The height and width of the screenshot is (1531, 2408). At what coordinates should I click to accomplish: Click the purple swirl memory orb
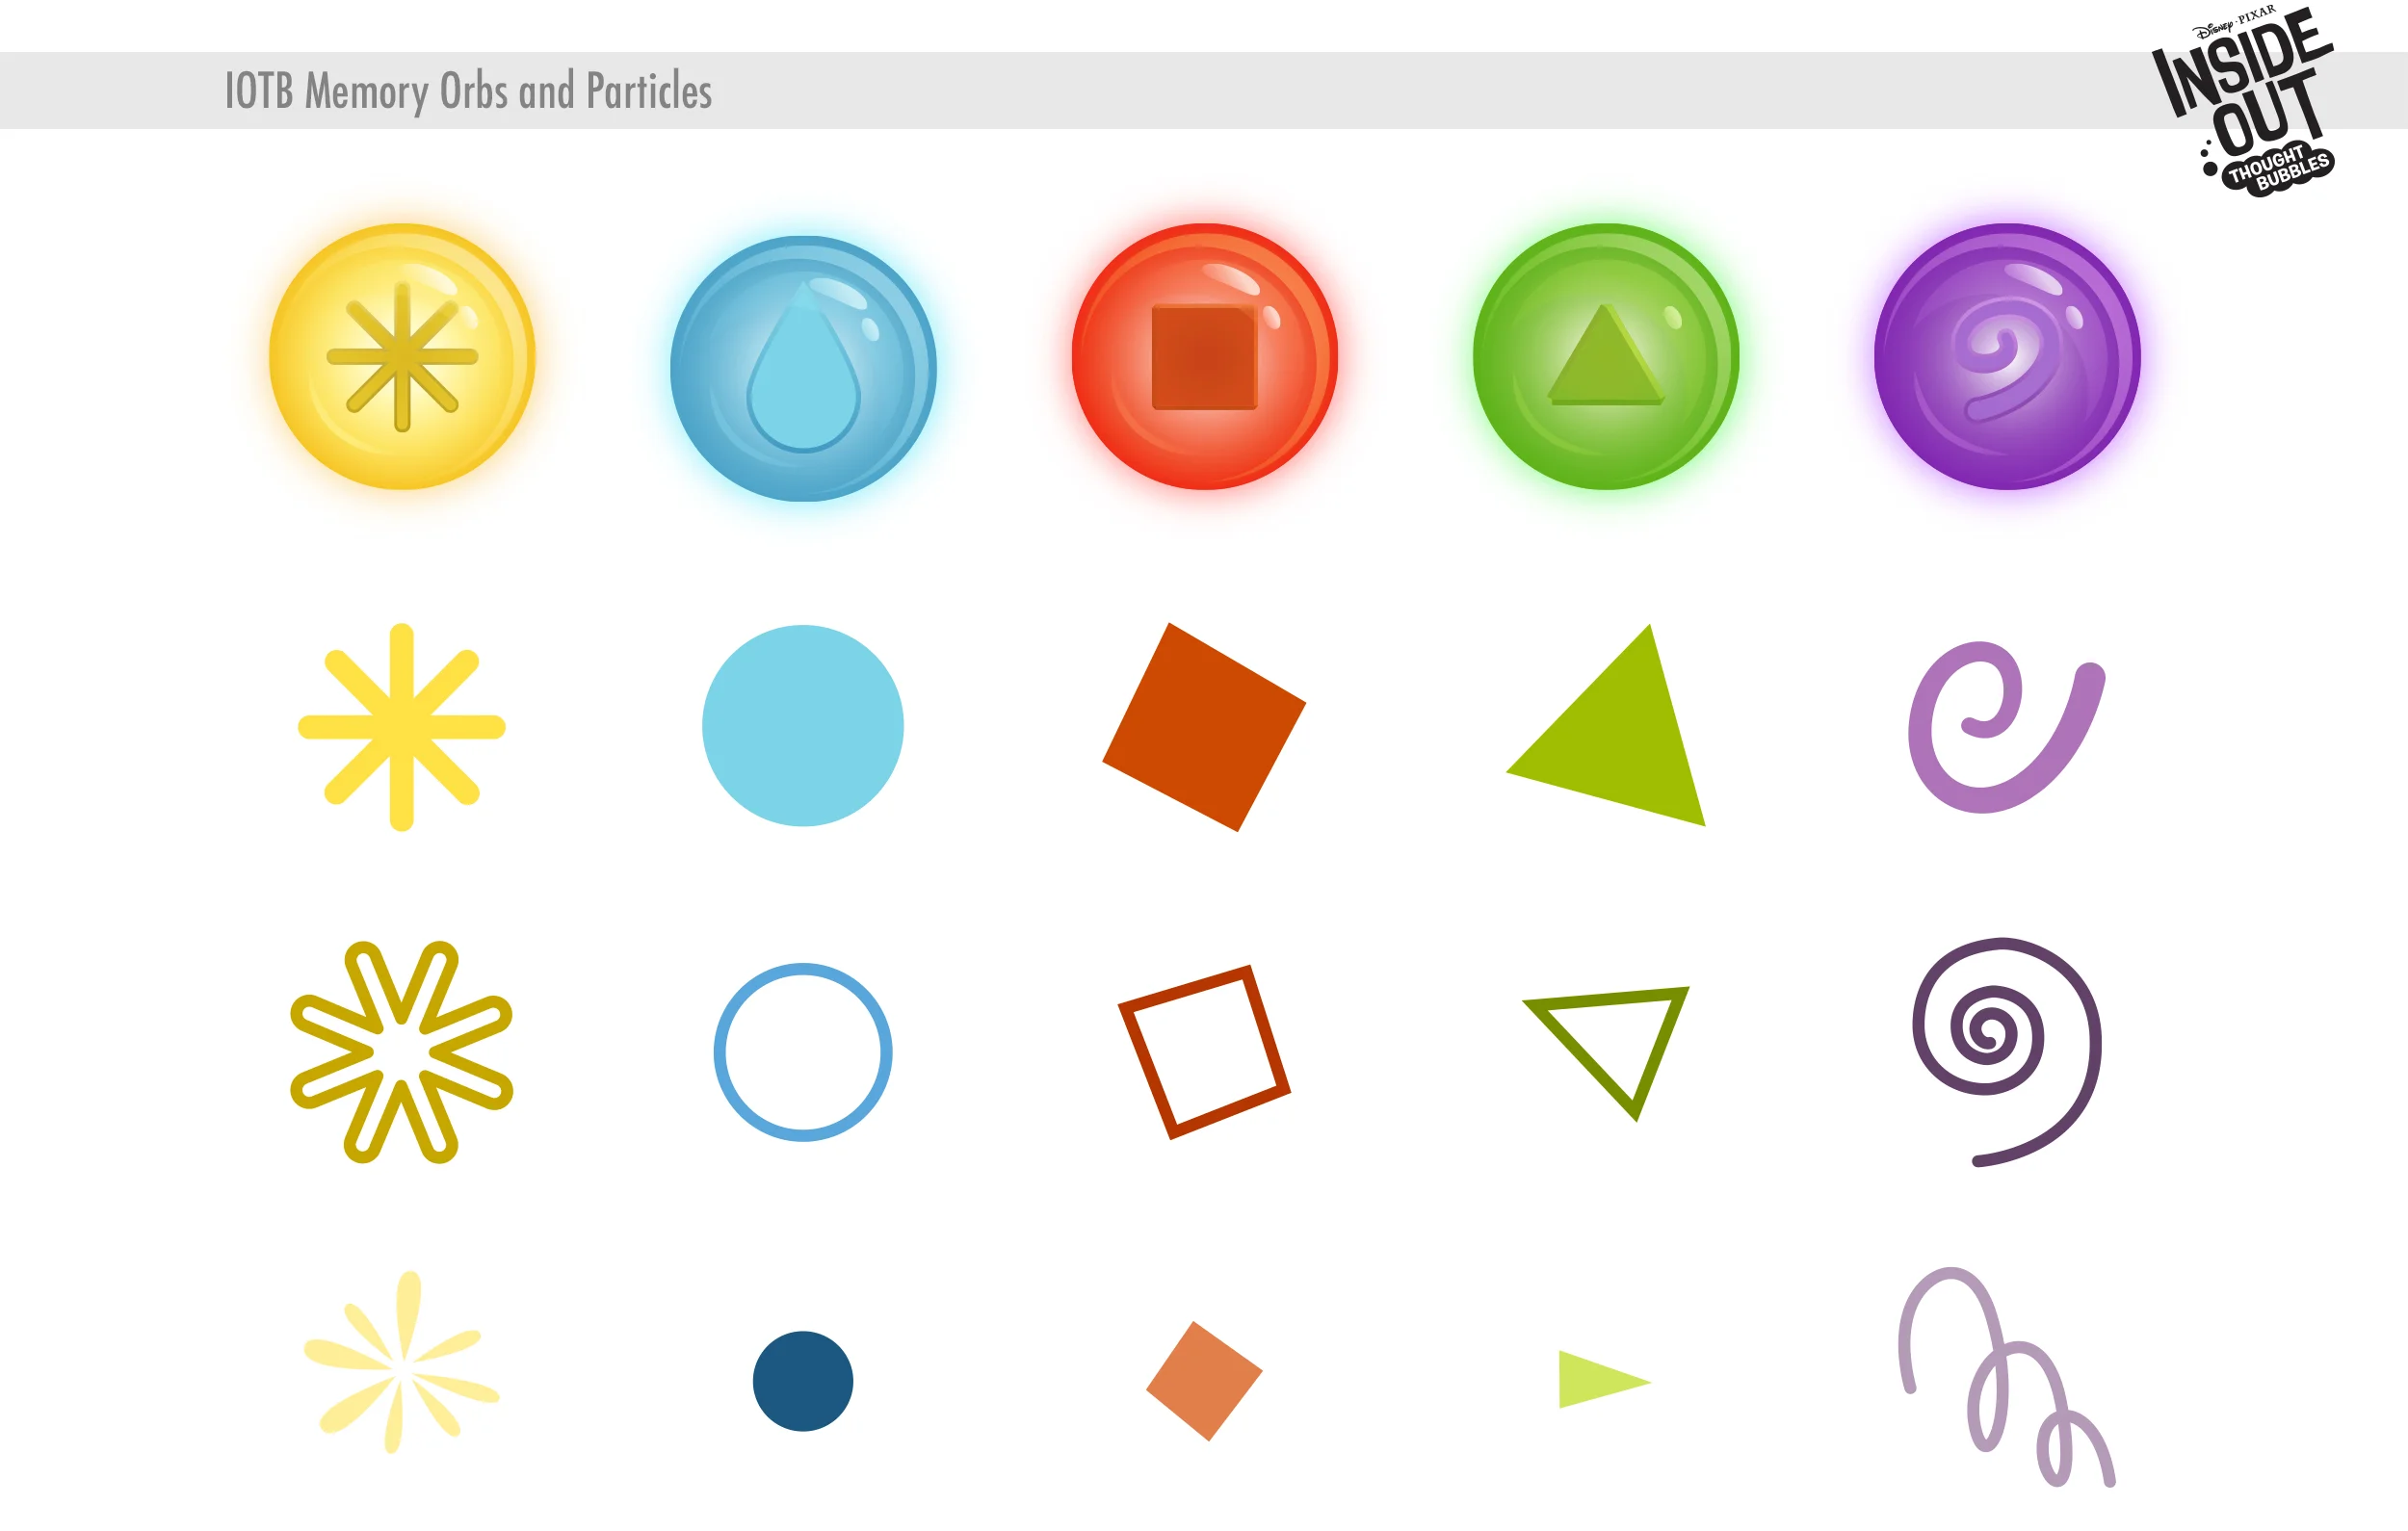click(2007, 357)
